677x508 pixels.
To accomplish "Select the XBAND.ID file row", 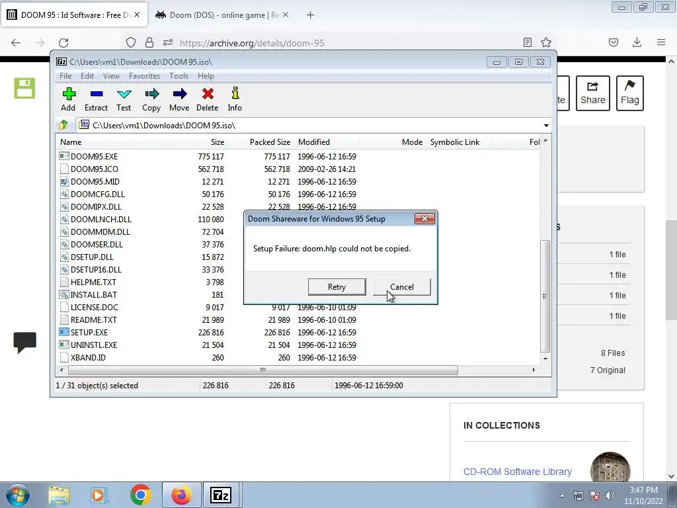I will (298, 357).
